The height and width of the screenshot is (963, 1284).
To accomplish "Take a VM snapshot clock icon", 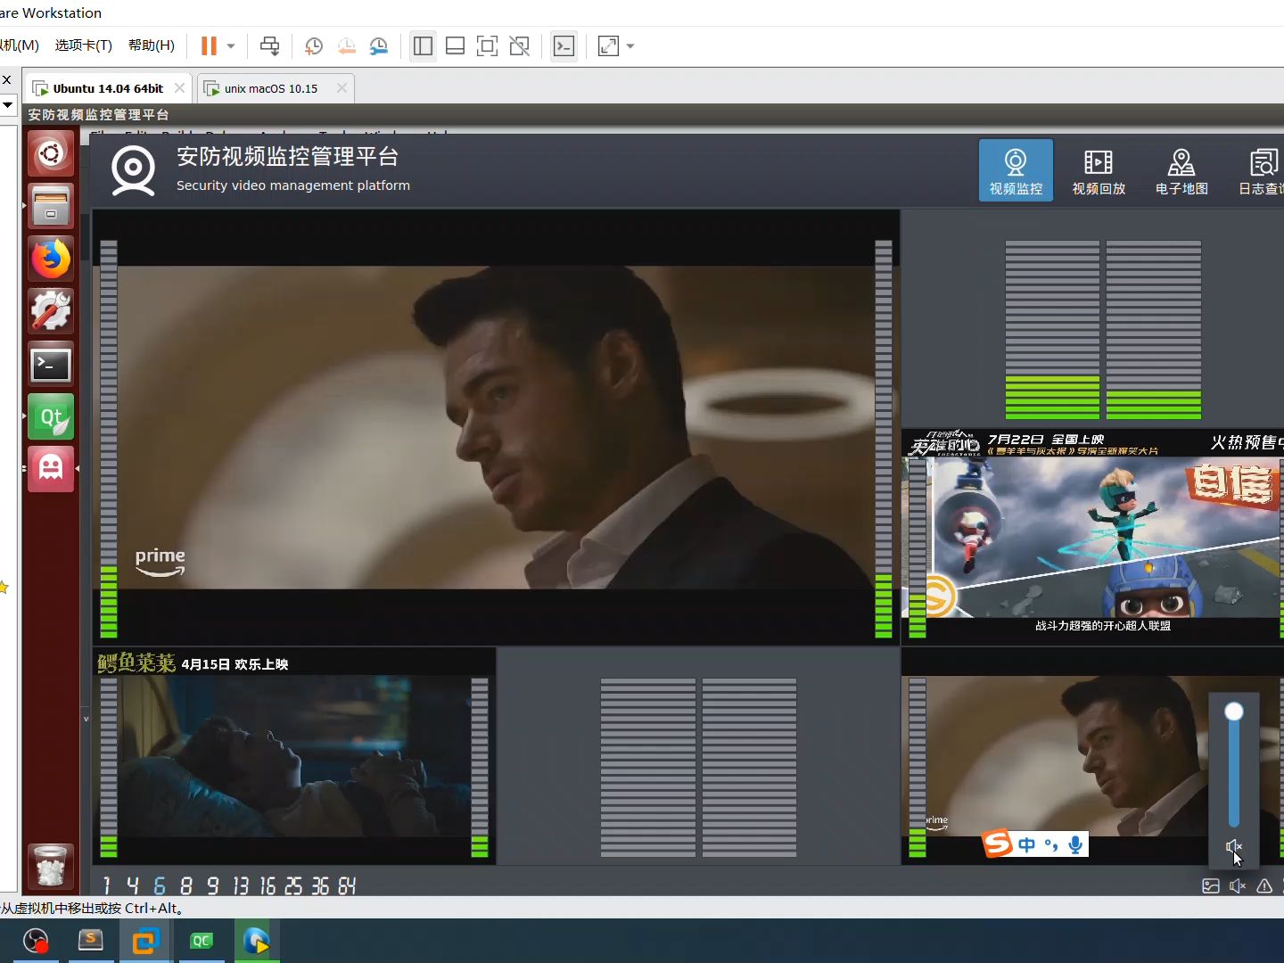I will point(314,46).
